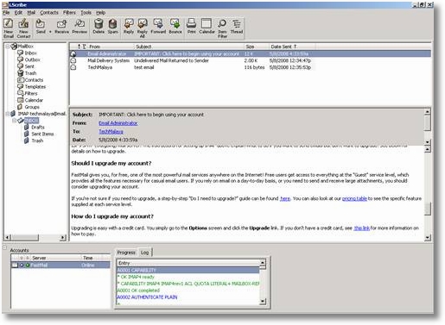Collapse the IMAP techmalaya account node
445x325 pixels.
8,114
